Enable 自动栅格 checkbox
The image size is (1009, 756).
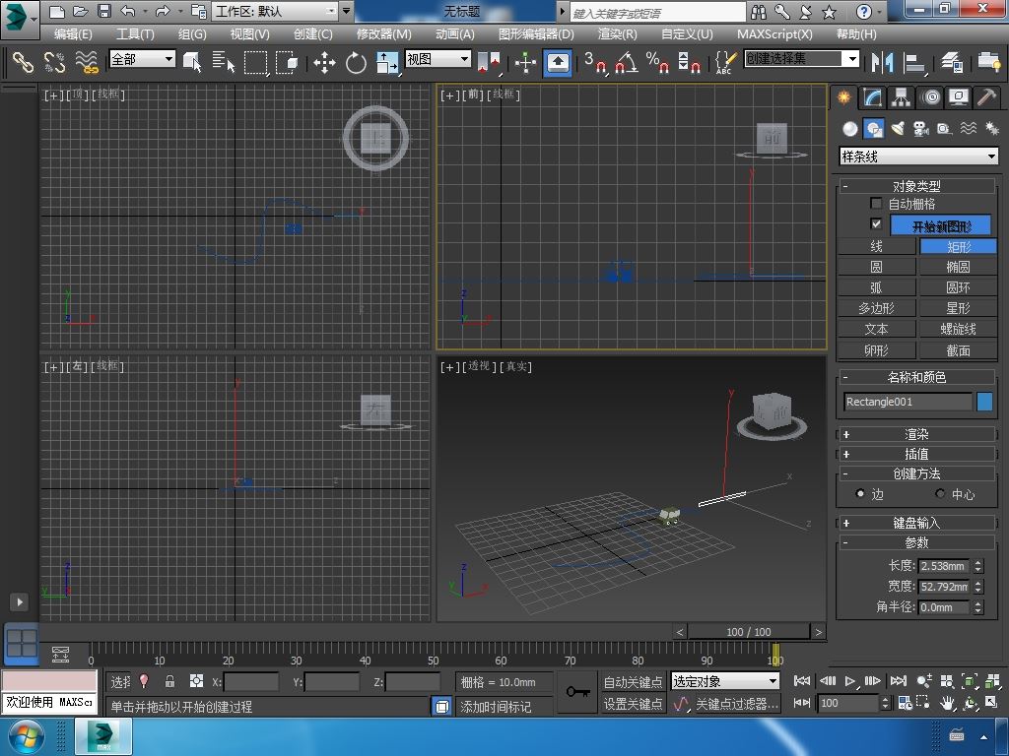click(876, 204)
